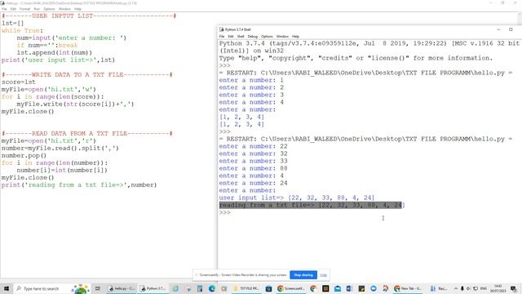522x294 pixels.
Task: Click the taskbar clock and date
Action: pos(498,288)
